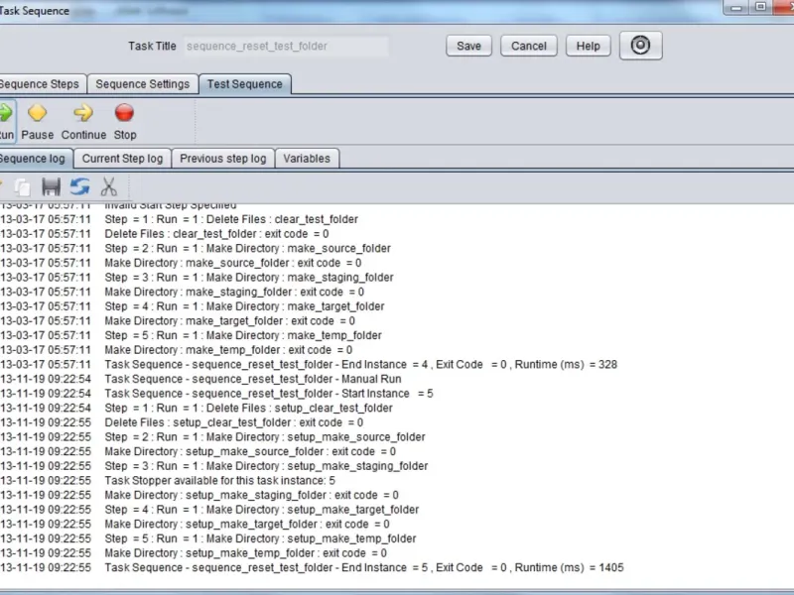Viewport: 794px width, 595px height.
Task: Select 'Step = 5 ... setup_make_temp_folder' log line
Action: 260,538
